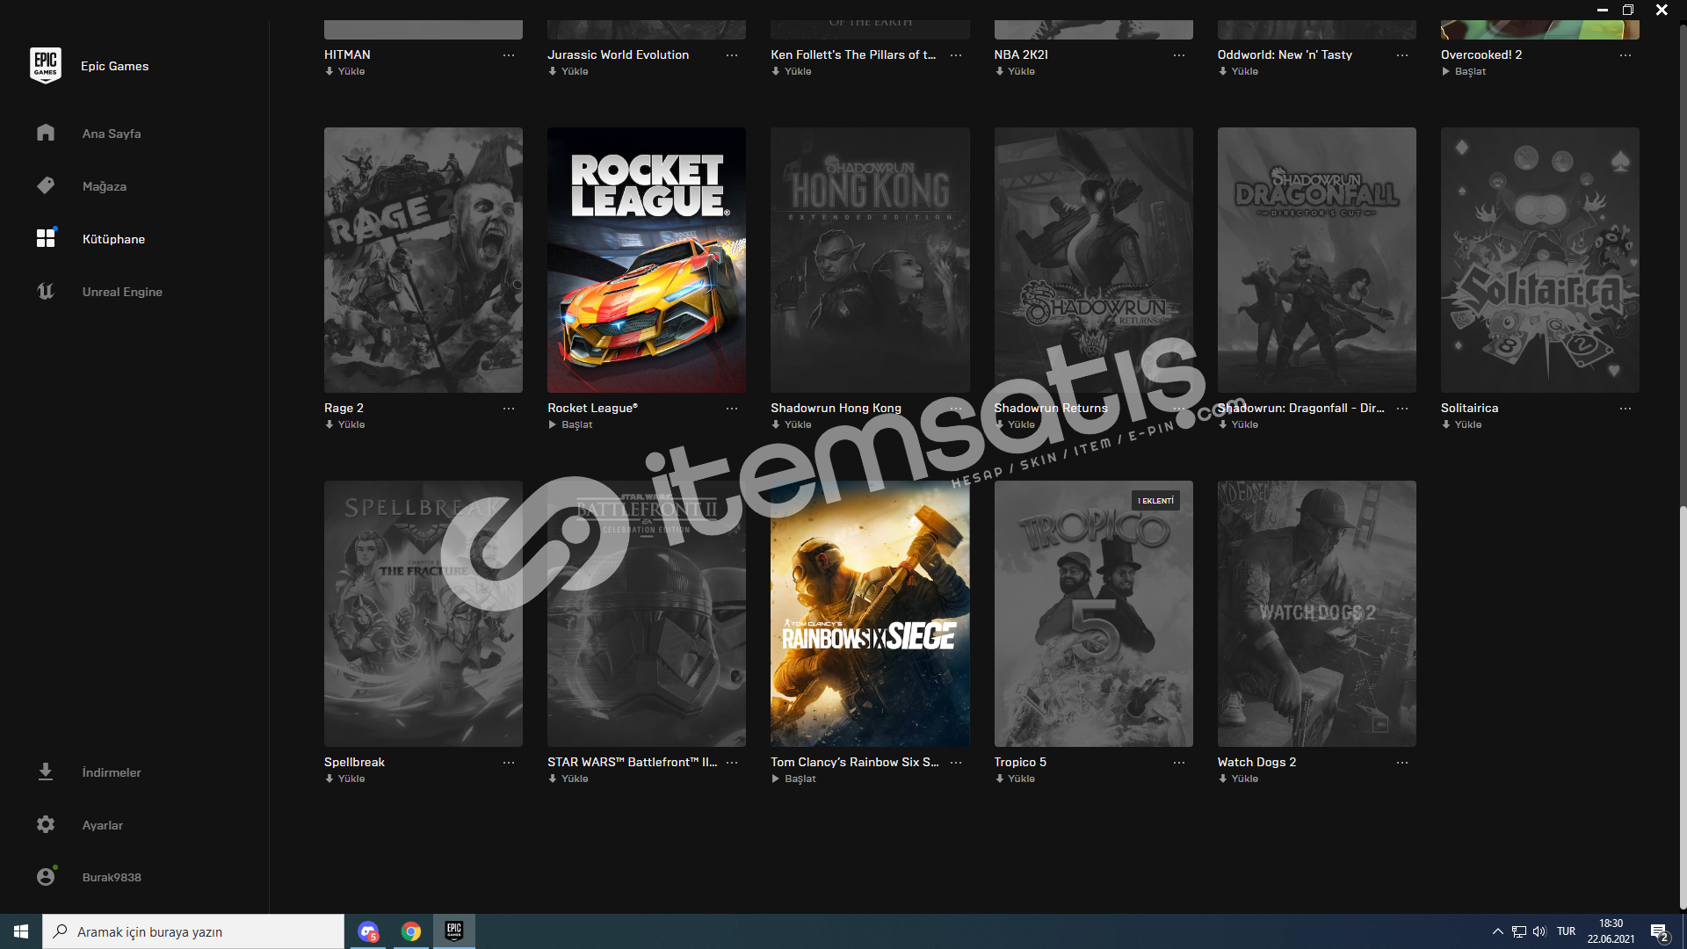The image size is (1687, 949).
Task: Click the library vertical scrollbar
Action: pyautogui.click(x=1683, y=708)
